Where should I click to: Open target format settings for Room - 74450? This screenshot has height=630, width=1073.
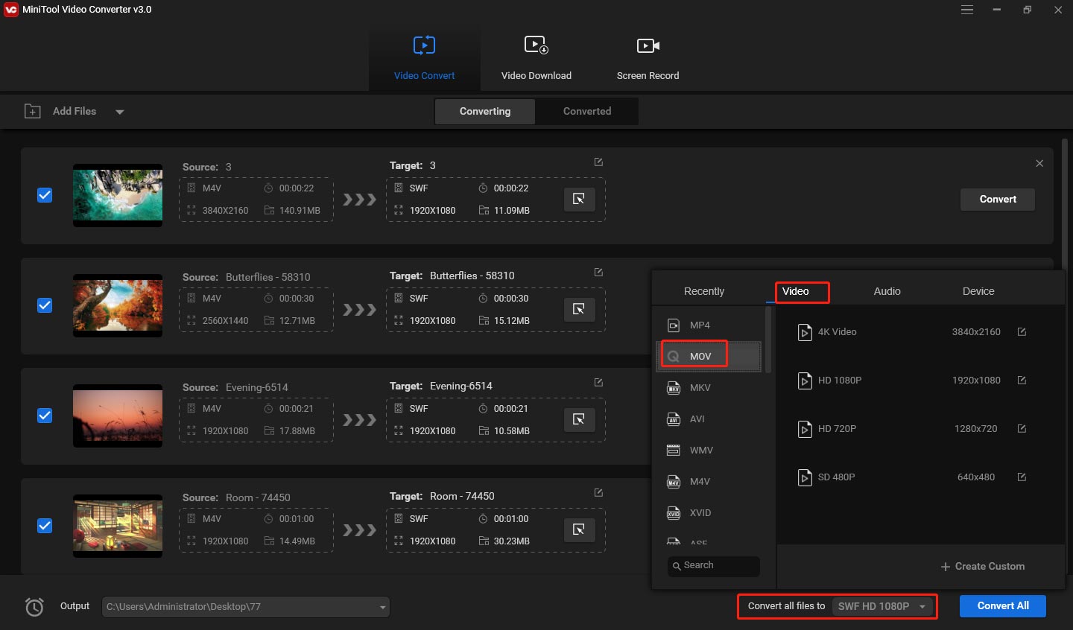coord(579,529)
